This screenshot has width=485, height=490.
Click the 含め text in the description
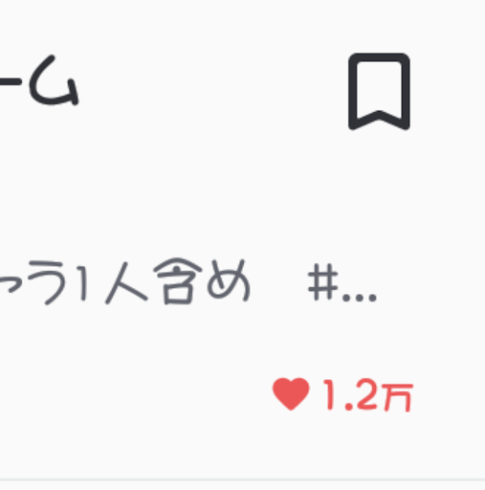tap(202, 281)
